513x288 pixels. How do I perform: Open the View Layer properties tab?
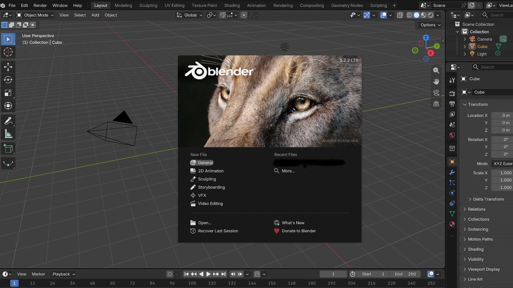452,114
